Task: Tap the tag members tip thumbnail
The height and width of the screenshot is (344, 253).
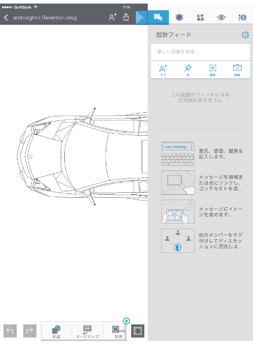Action: pyautogui.click(x=178, y=241)
